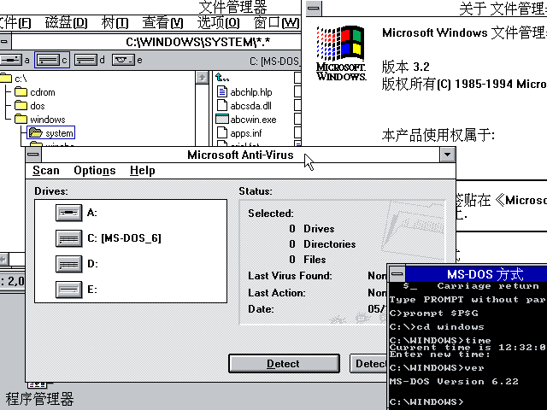Select drive A icon in Anti-Virus drives list

[68, 213]
